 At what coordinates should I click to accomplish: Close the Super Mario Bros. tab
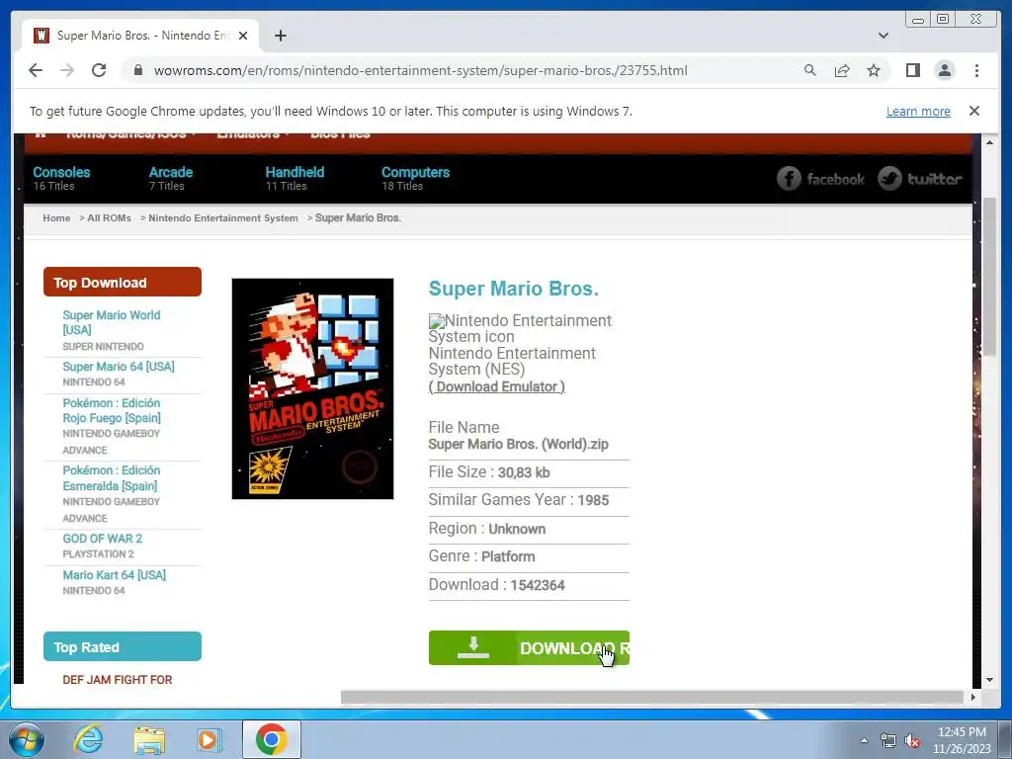click(x=243, y=36)
